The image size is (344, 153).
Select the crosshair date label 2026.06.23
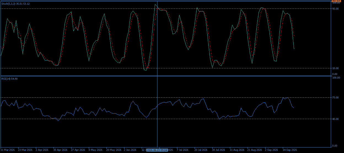[157, 150]
